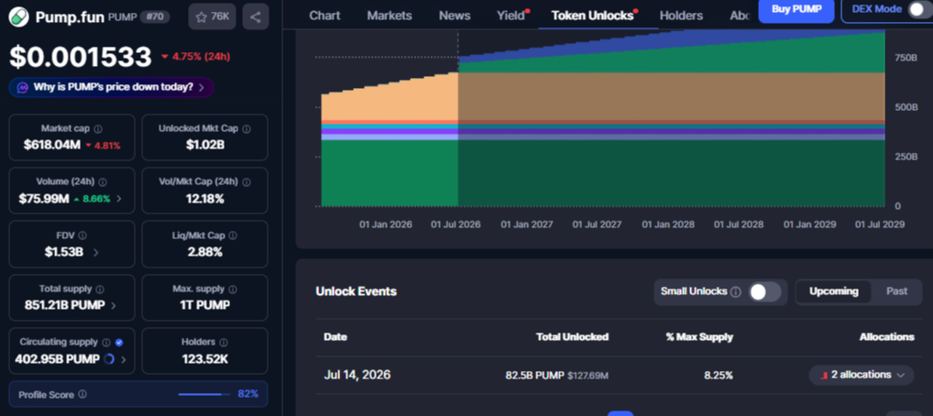Click the verified checkmark badge by Circulating supply

pos(119,342)
